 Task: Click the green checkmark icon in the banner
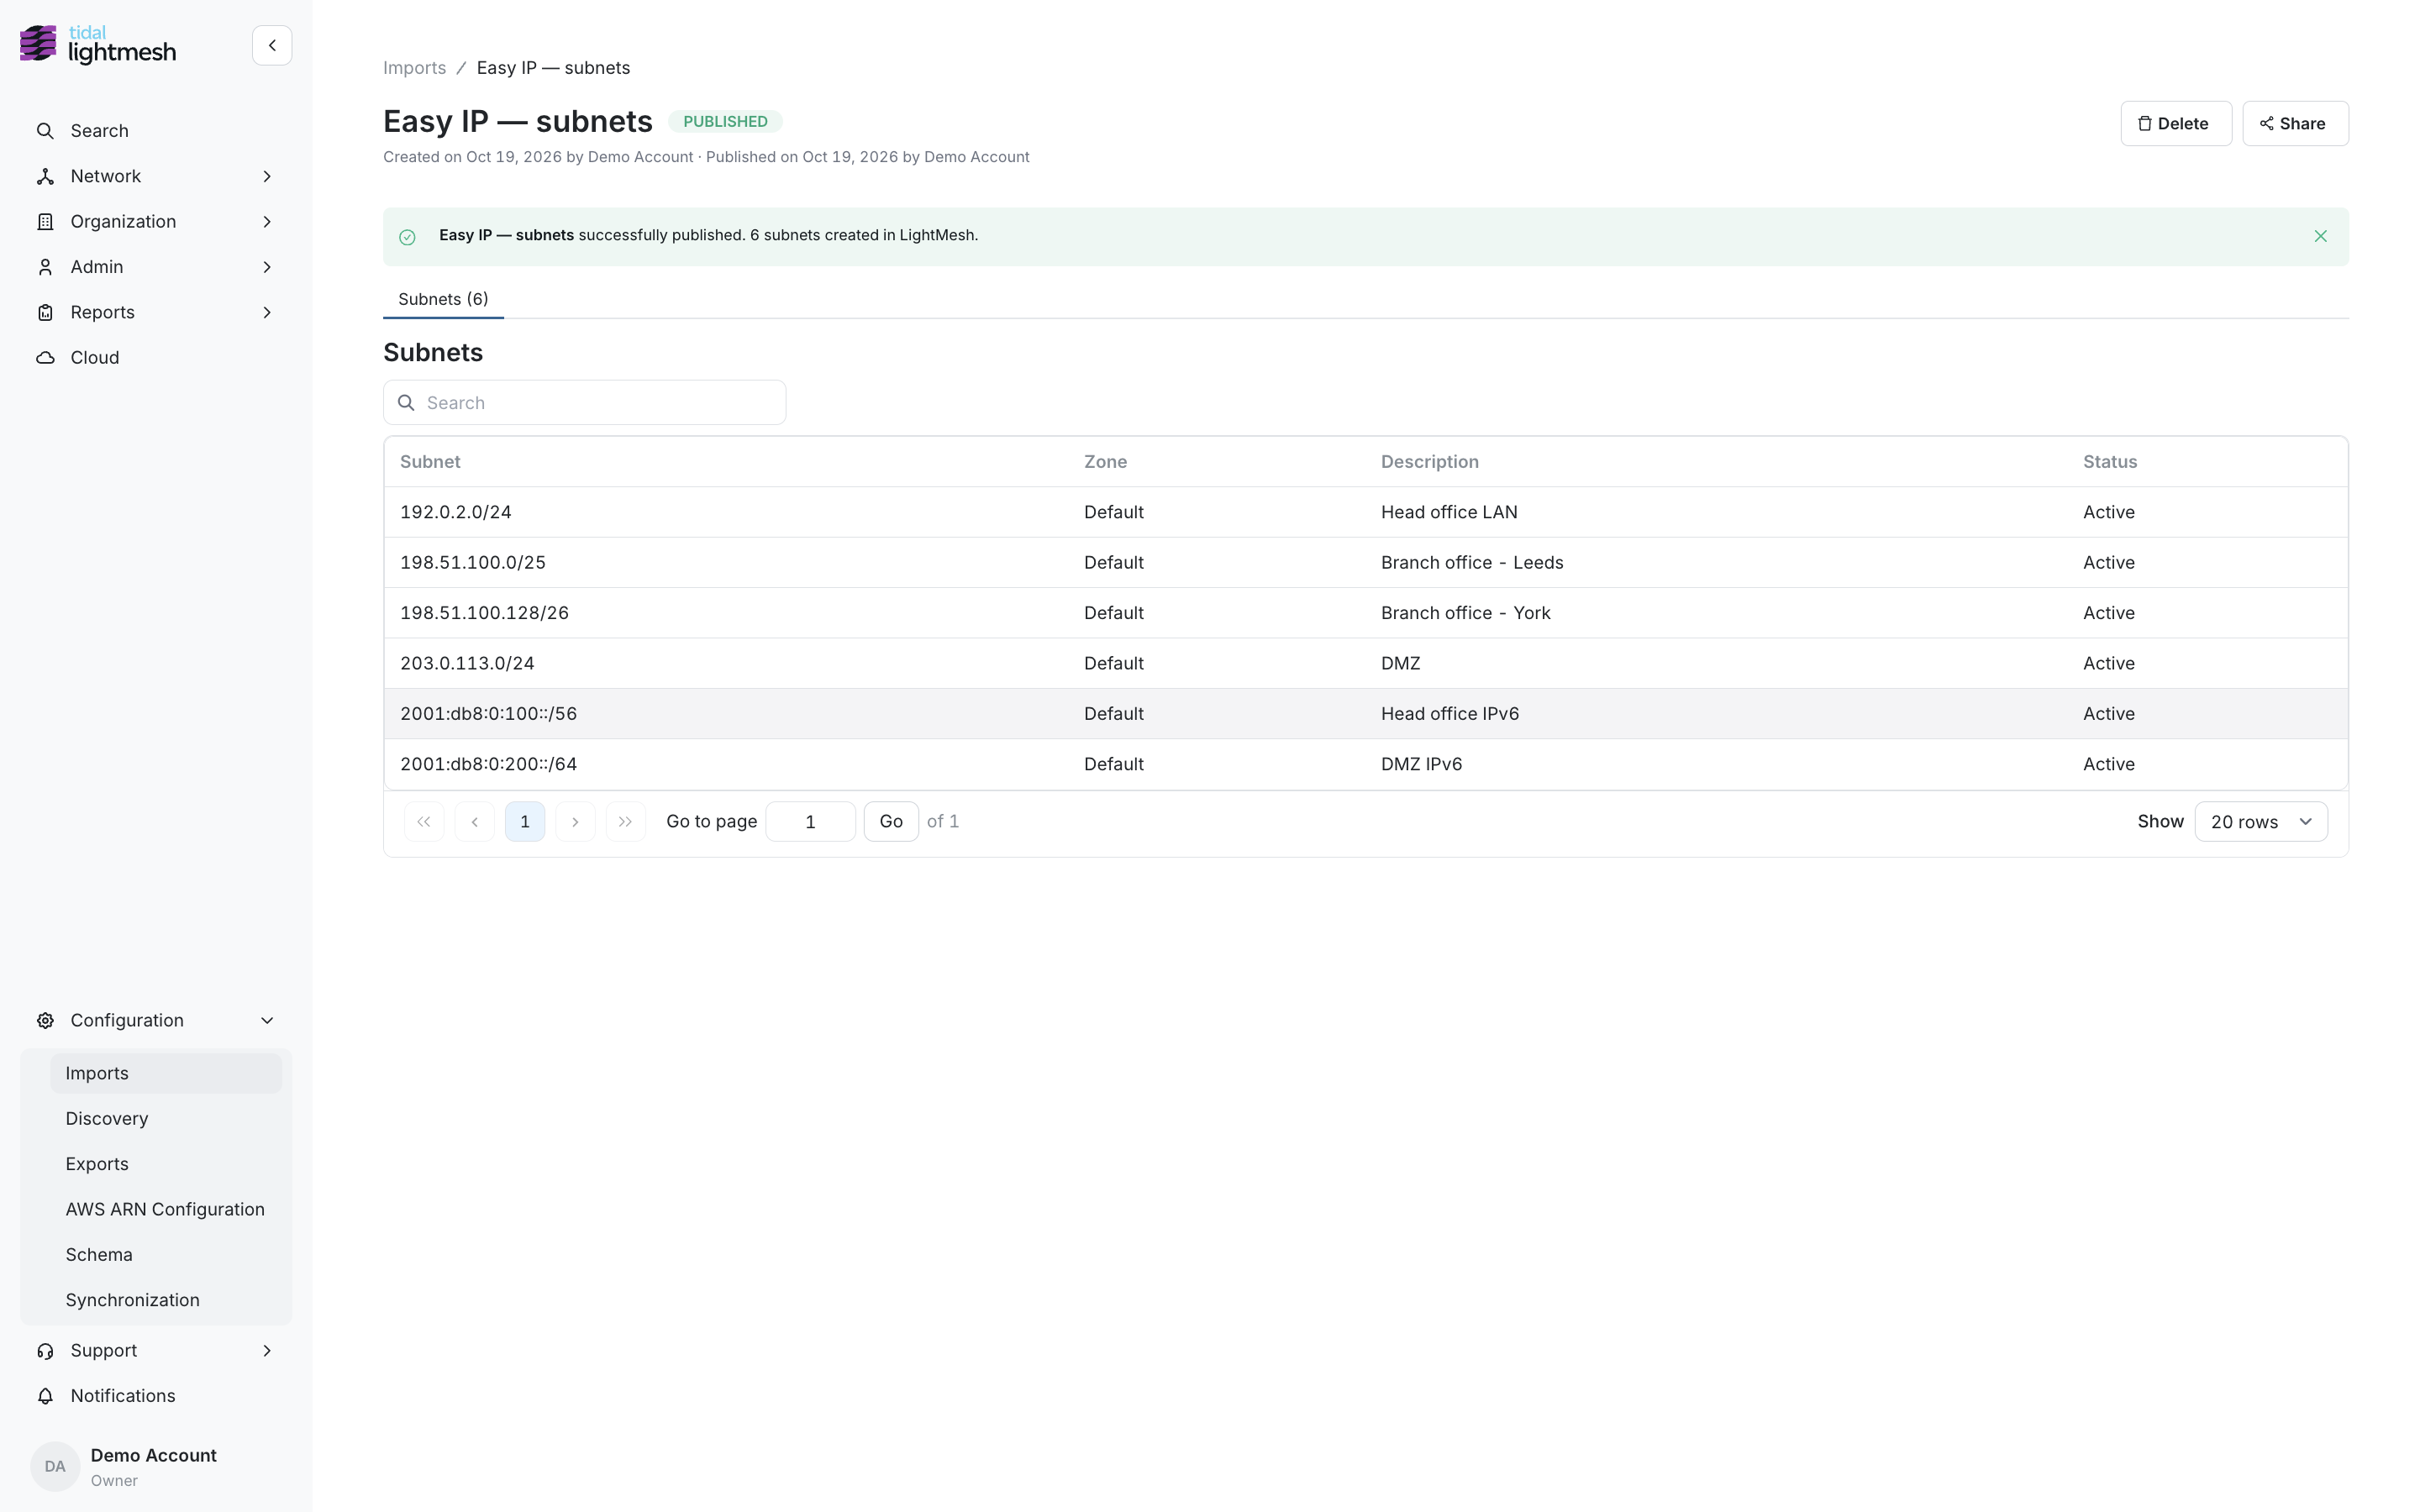tap(407, 237)
